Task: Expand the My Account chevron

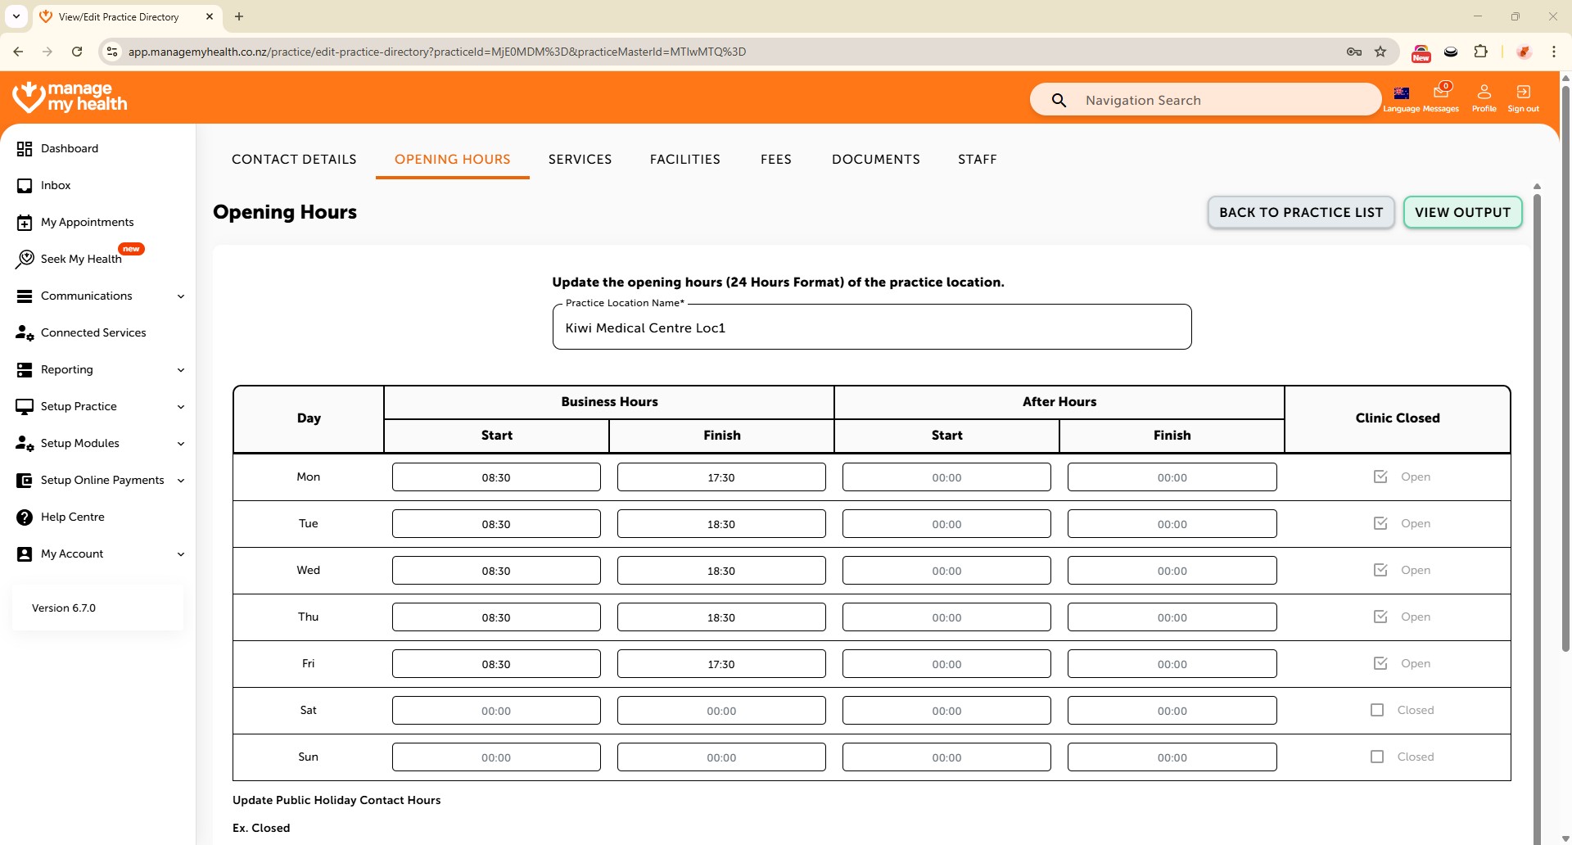Action: tap(181, 554)
